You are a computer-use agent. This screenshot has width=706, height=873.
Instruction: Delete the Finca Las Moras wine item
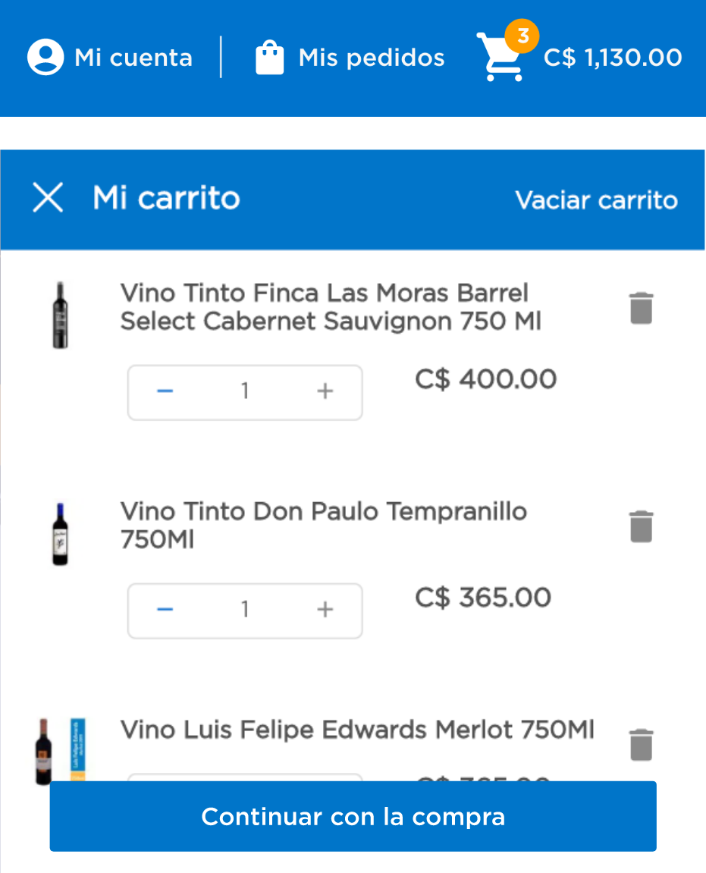642,308
